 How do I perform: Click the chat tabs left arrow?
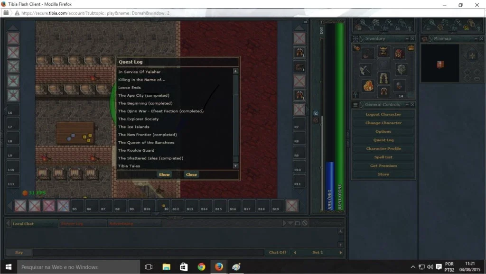point(8,223)
